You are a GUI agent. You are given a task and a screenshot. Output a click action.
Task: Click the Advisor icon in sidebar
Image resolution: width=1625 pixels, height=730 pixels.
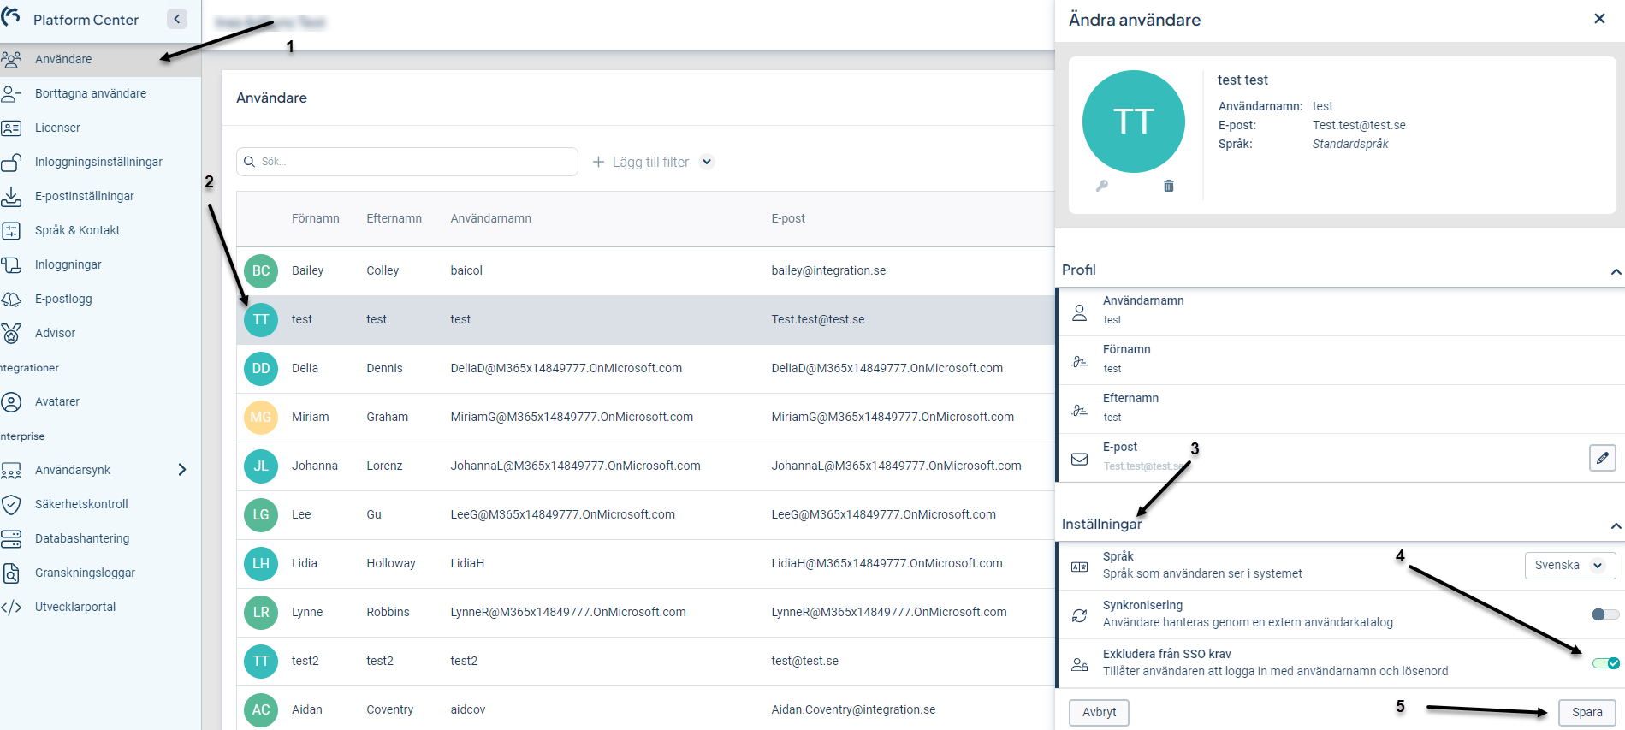pos(11,333)
